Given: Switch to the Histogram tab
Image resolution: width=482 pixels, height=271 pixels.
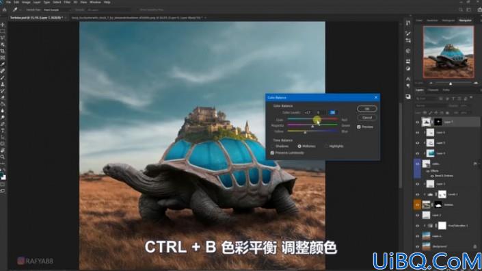Looking at the screenshot, I should click(x=448, y=21).
